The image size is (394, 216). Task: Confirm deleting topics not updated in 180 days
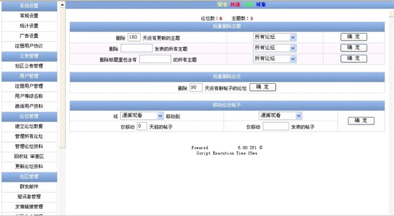(354, 37)
